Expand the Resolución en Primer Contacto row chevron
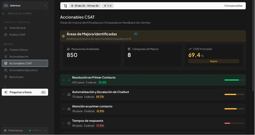 click(64, 80)
